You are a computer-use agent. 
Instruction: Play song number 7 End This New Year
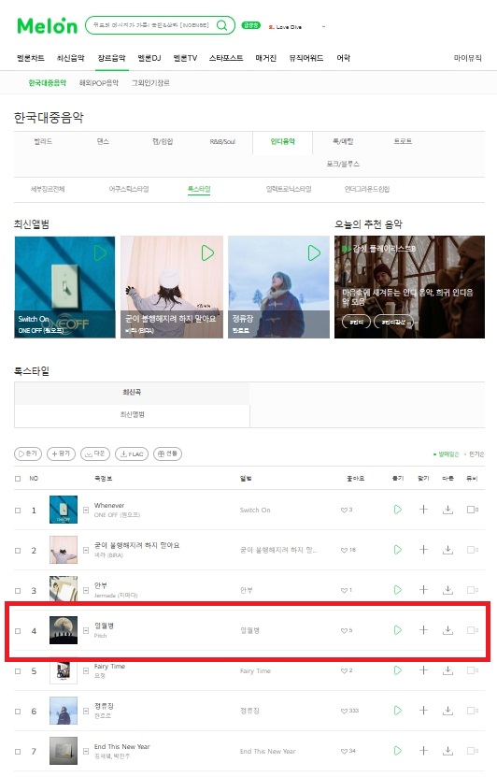pyautogui.click(x=397, y=751)
